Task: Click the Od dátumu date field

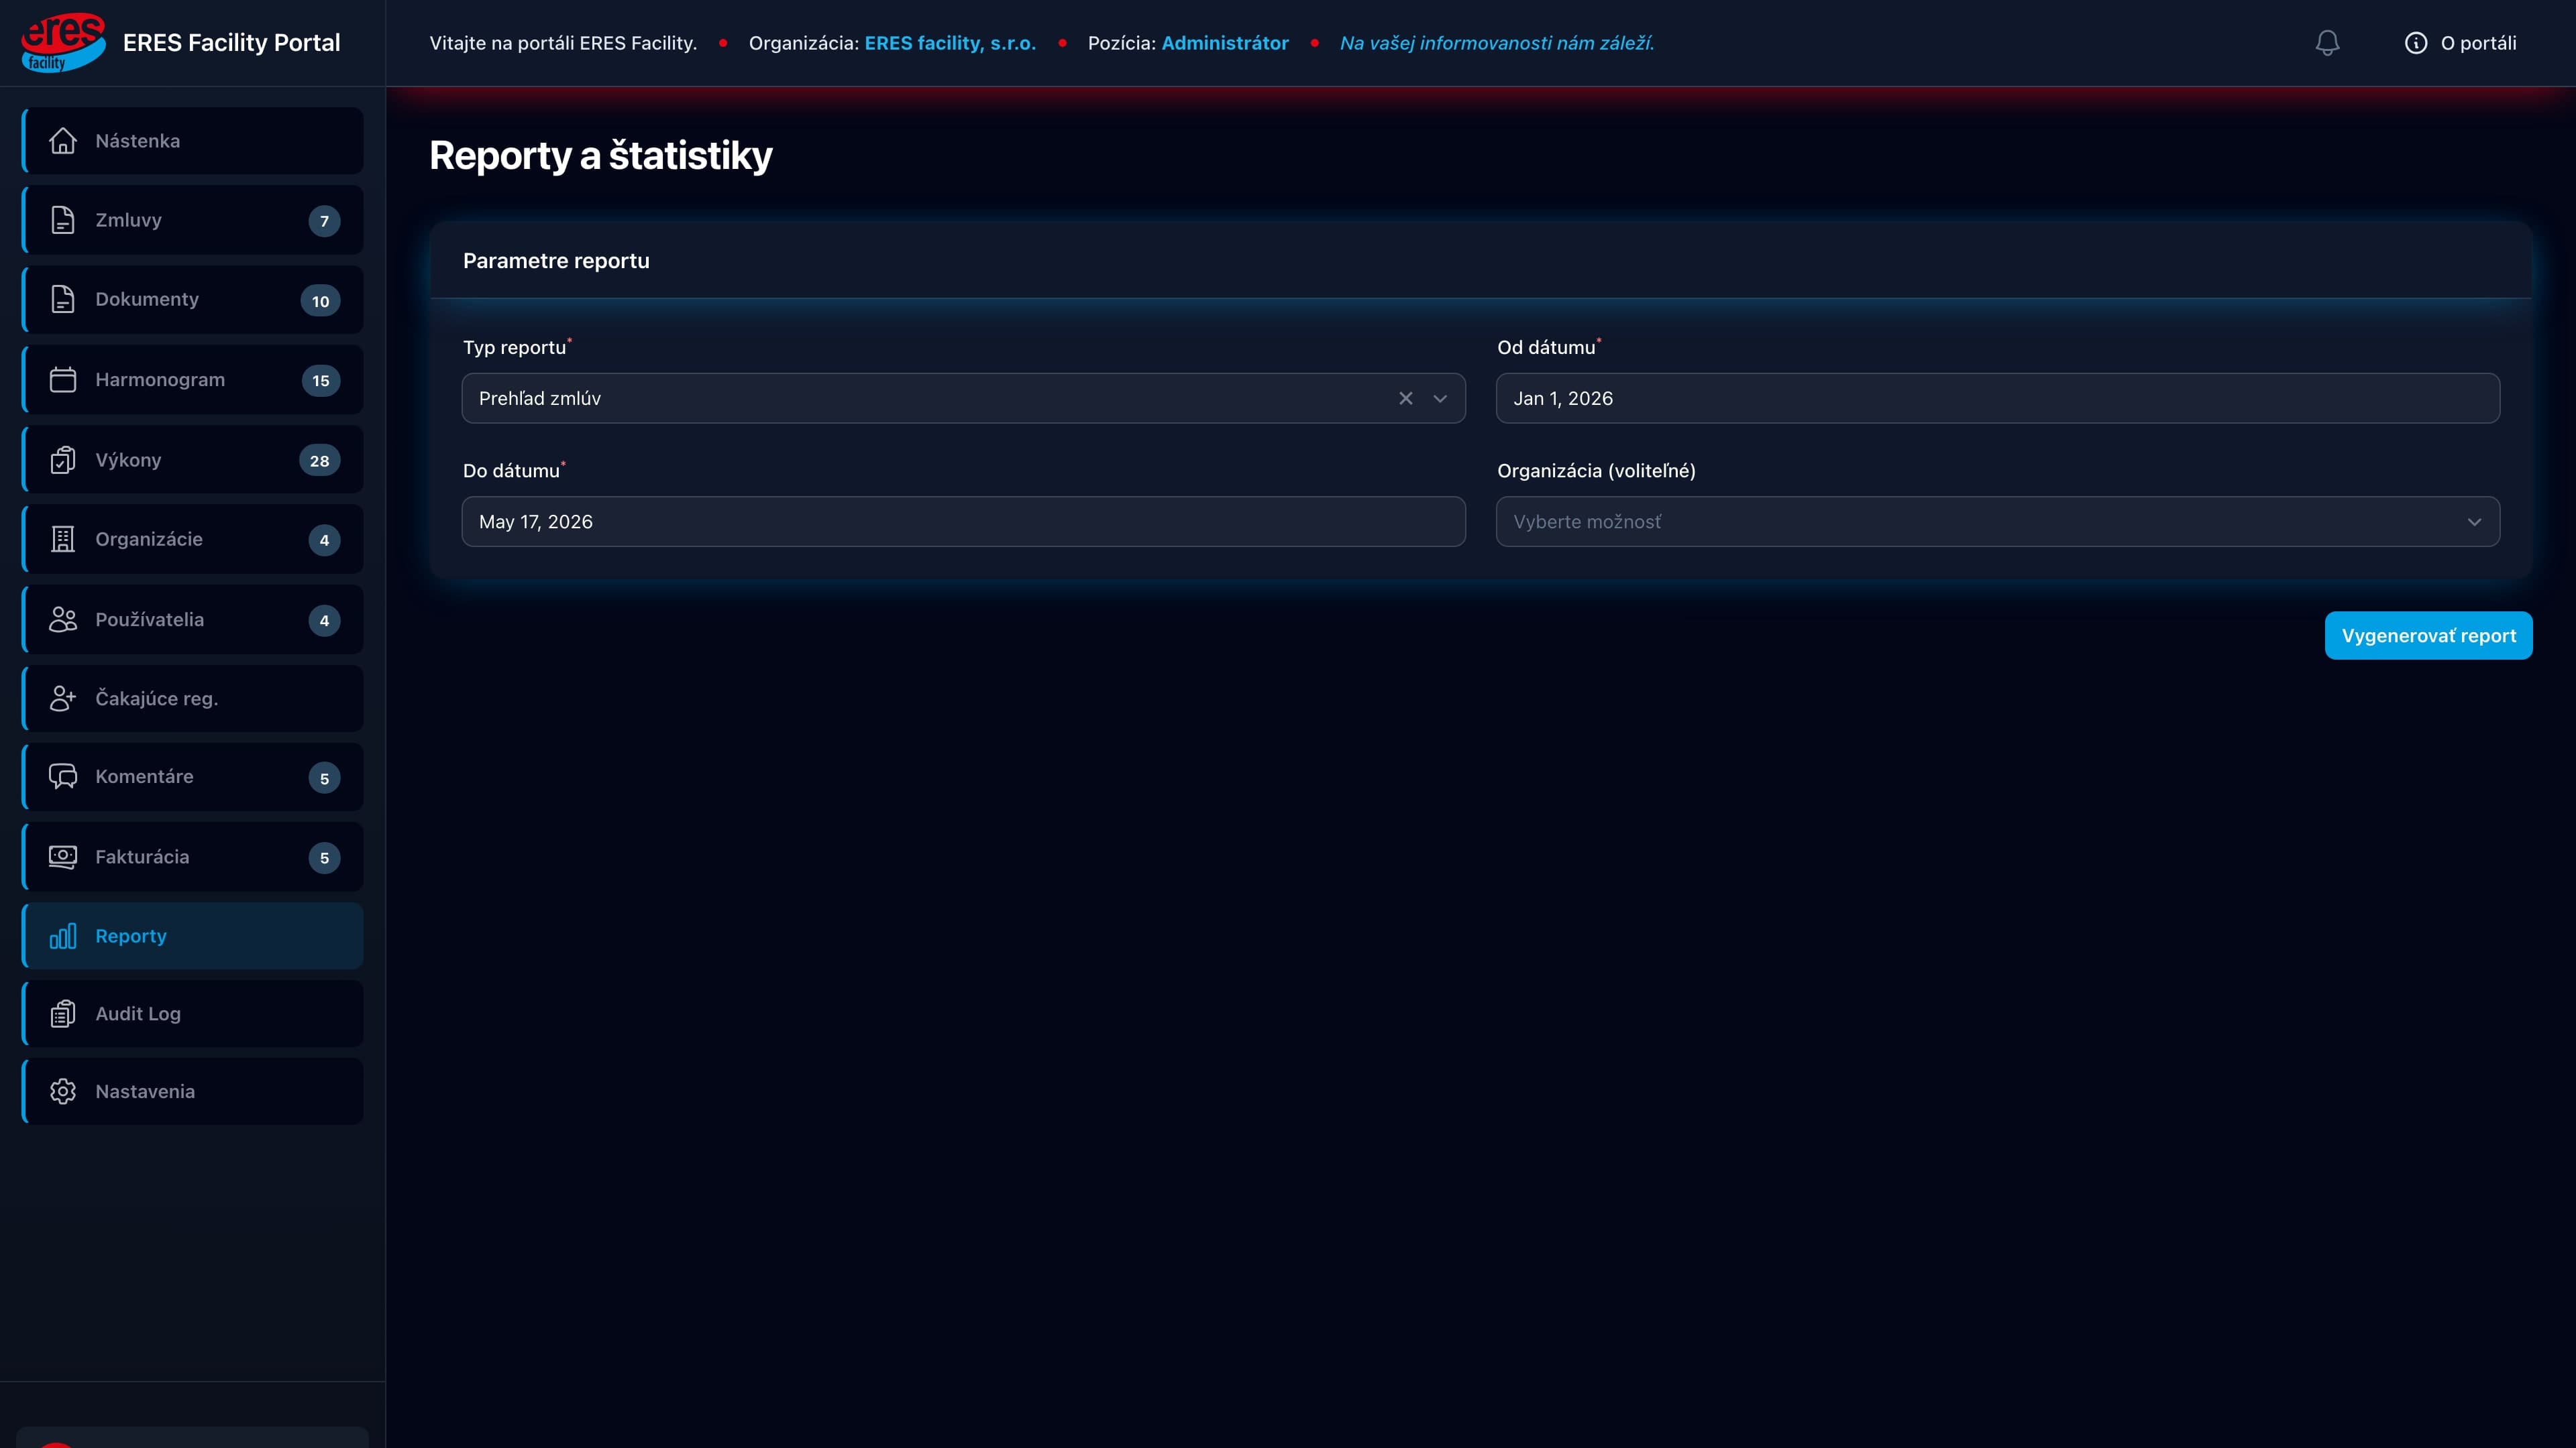Action: (x=1998, y=399)
